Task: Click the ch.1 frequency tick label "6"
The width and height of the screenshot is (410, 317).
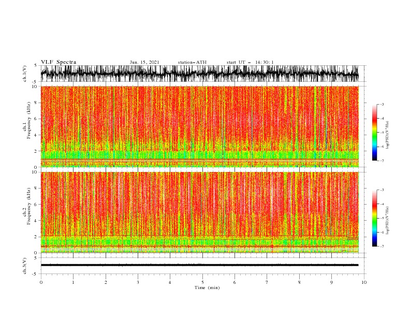Action: tap(36, 119)
